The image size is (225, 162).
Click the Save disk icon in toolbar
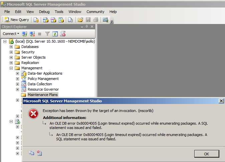click(88, 20)
